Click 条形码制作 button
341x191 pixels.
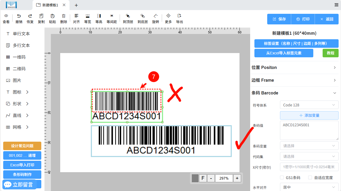click(22, 175)
